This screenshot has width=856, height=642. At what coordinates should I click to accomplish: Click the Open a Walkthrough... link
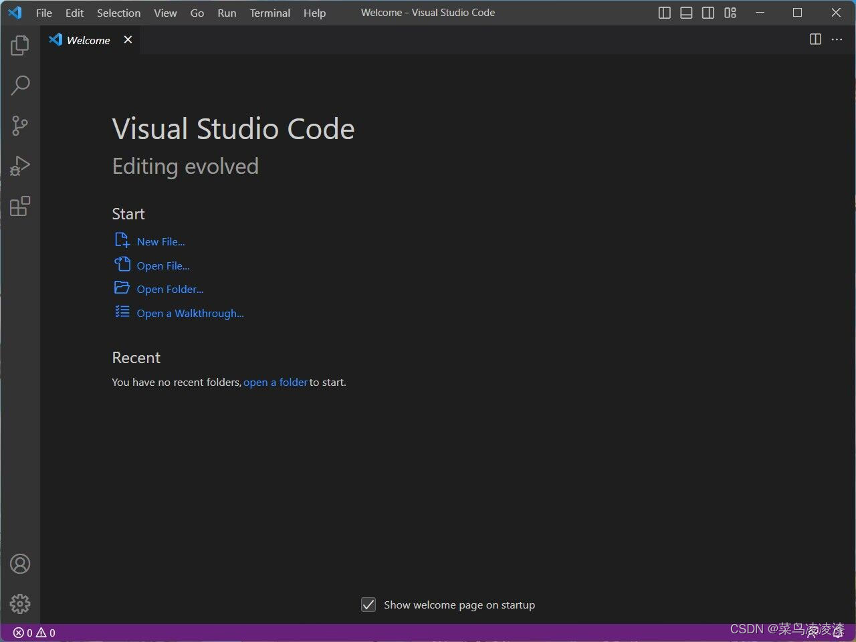190,314
